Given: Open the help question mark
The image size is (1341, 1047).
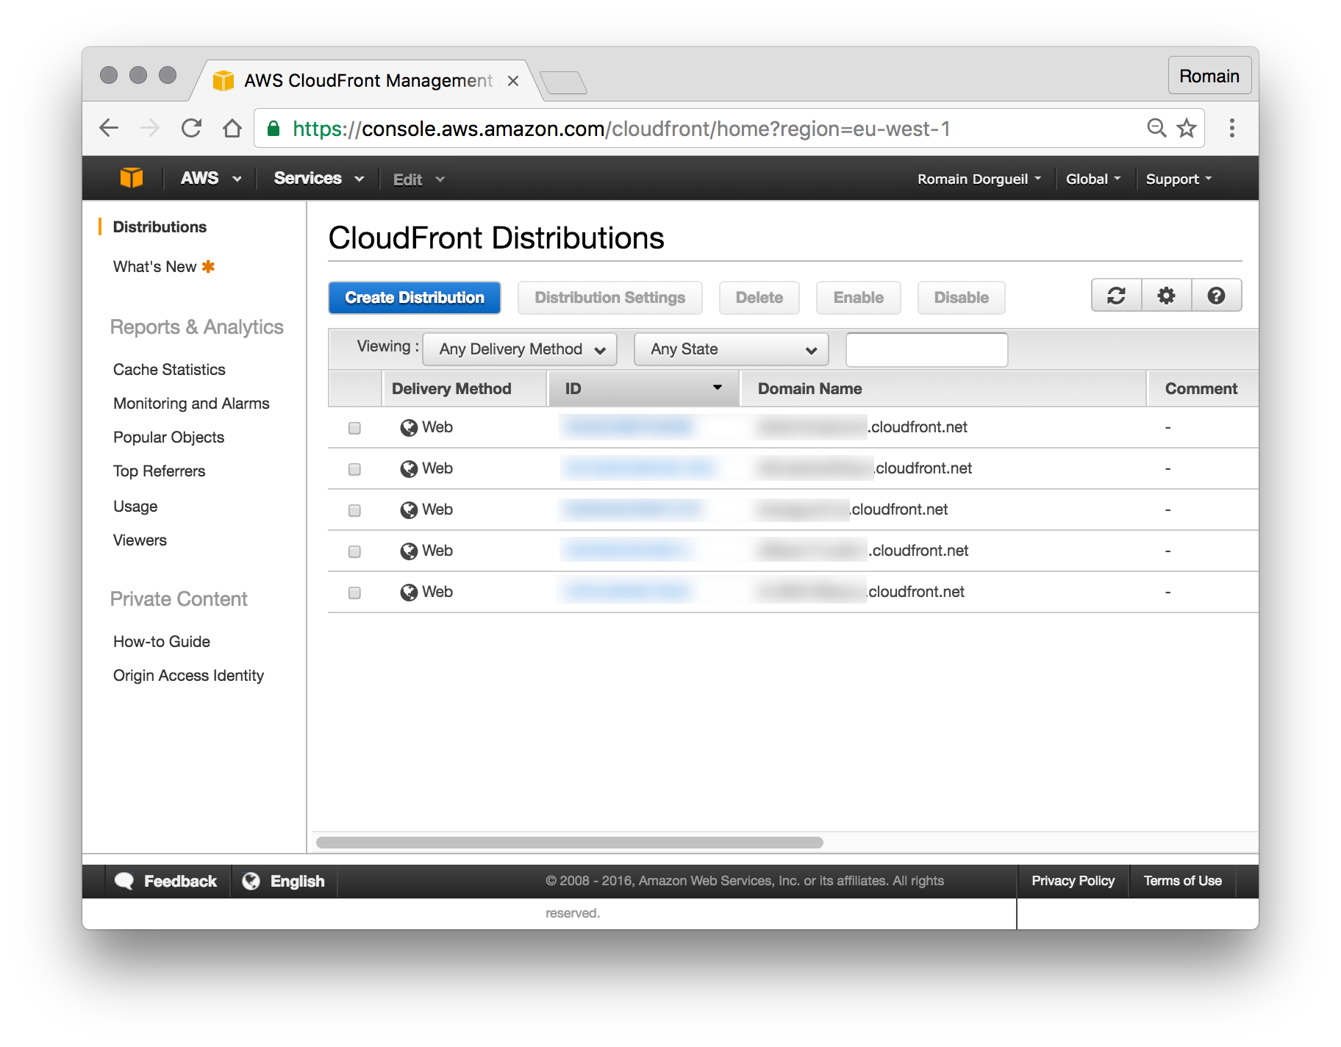Looking at the screenshot, I should click(1216, 296).
